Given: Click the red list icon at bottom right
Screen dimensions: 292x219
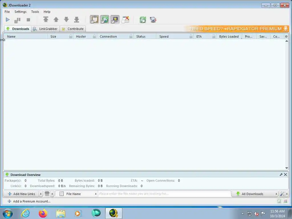Looking at the screenshot, I should 285,201.
